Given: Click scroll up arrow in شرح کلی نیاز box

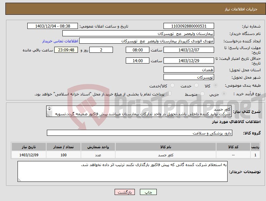Looking at the screenshot, I should [x=49, y=107].
